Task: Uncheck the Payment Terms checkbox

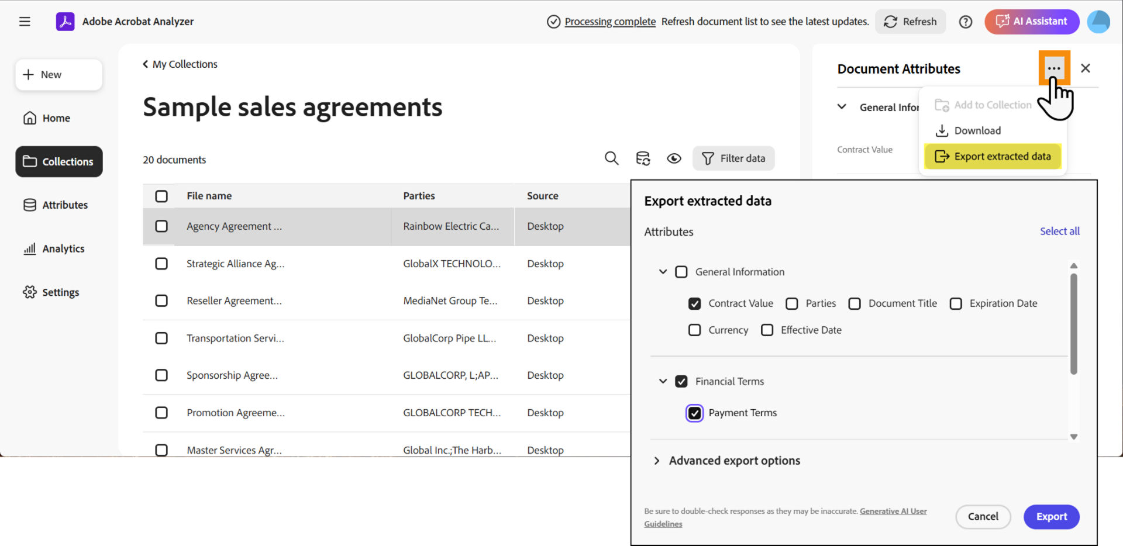Action: pyautogui.click(x=694, y=413)
